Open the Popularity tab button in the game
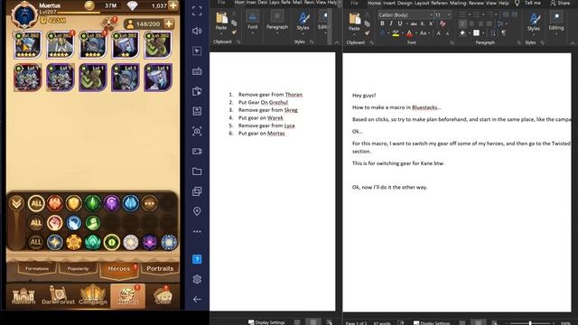The width and height of the screenshot is (578, 325). [x=78, y=269]
